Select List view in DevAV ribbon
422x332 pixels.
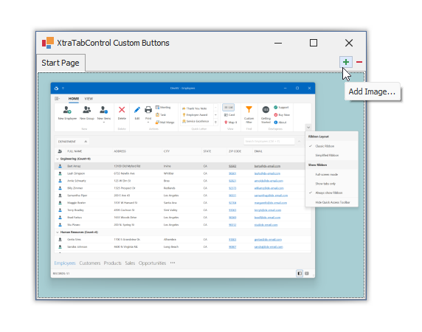229,108
